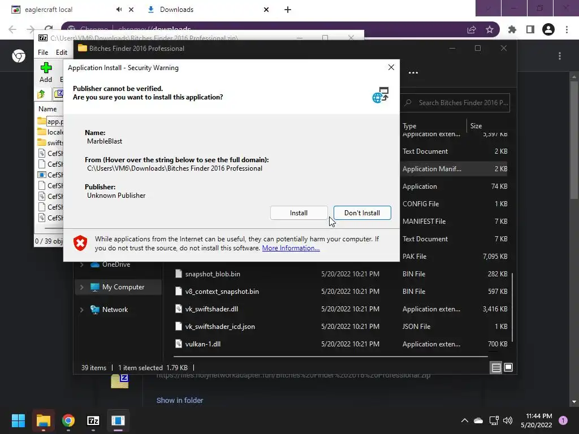This screenshot has height=434, width=579.
Task: Switch Explorer to details view
Action: point(496,367)
